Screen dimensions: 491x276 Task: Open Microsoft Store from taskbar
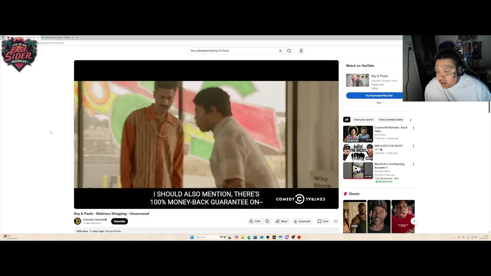[x=255, y=237]
